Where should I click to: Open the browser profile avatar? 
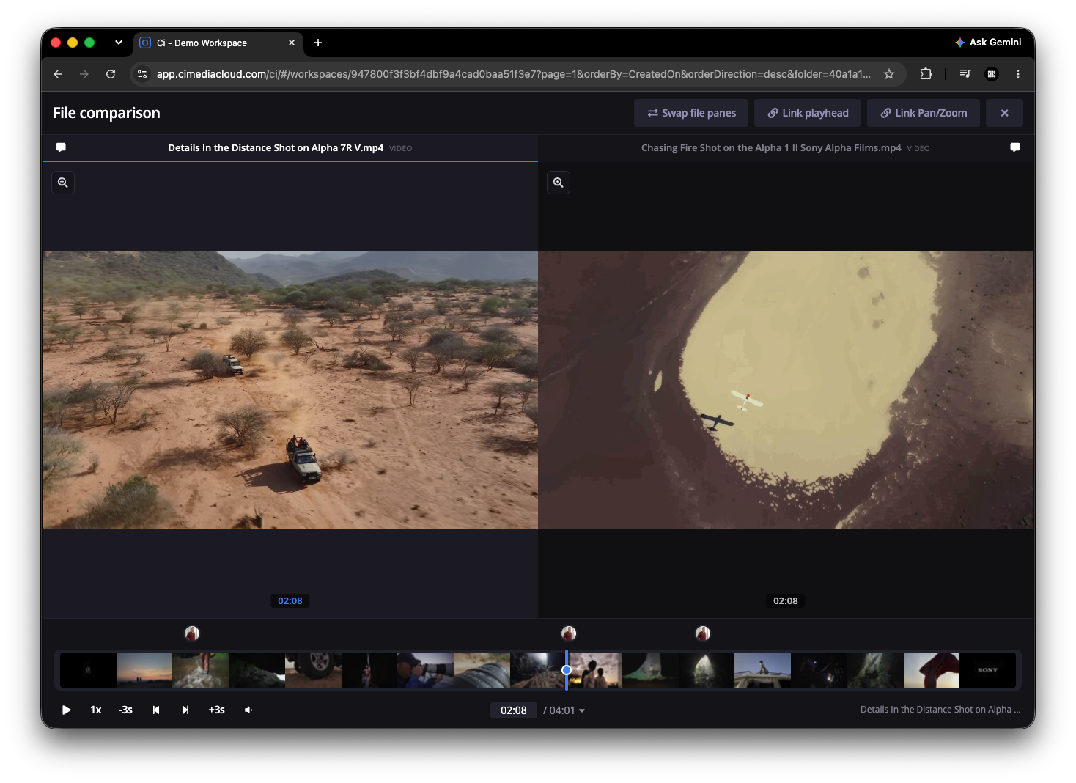point(992,74)
